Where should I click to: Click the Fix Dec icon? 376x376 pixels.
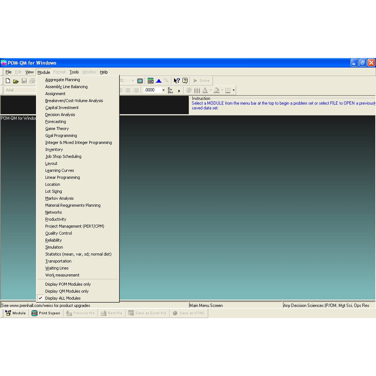coord(170,90)
